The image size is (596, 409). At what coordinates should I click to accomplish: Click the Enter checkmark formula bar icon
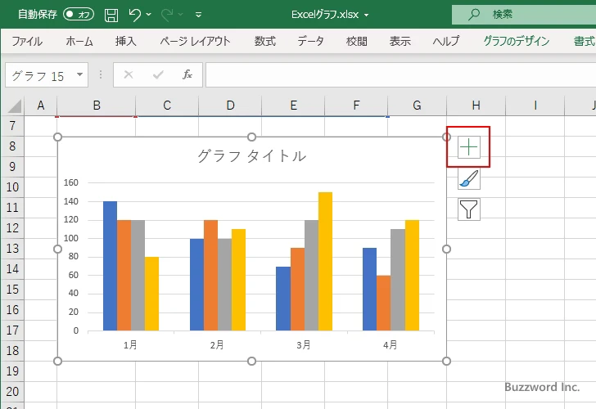158,74
